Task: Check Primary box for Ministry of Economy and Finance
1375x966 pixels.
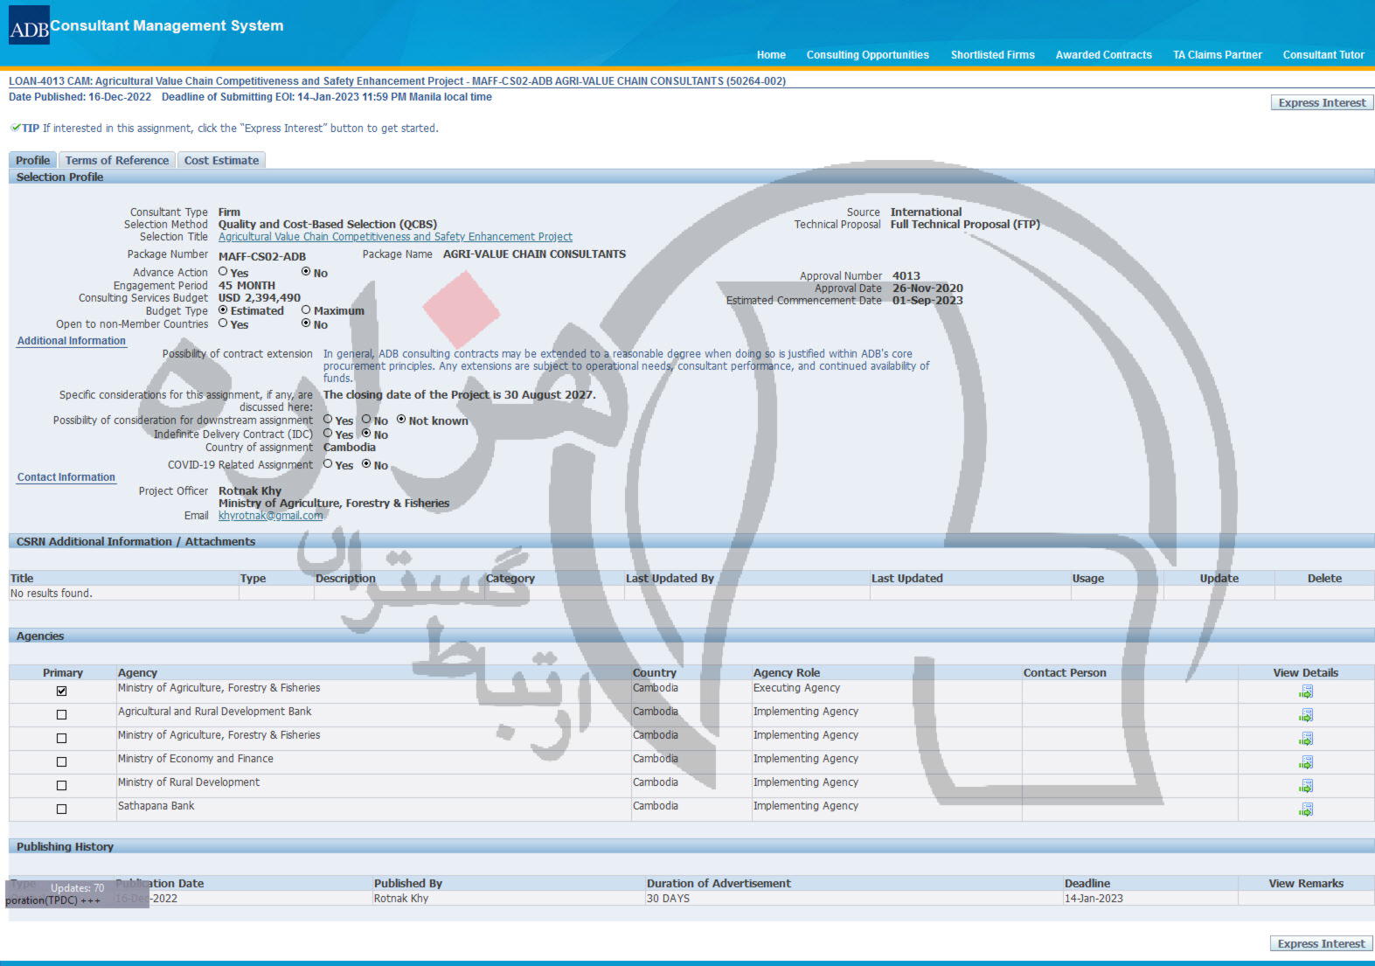Action: coord(61,761)
